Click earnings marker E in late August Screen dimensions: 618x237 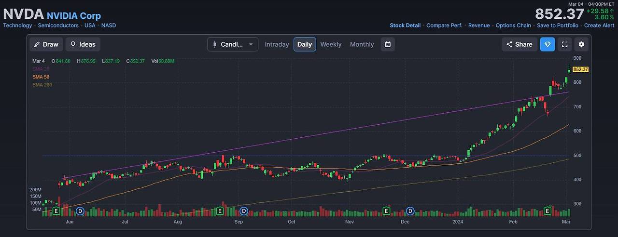click(220, 211)
